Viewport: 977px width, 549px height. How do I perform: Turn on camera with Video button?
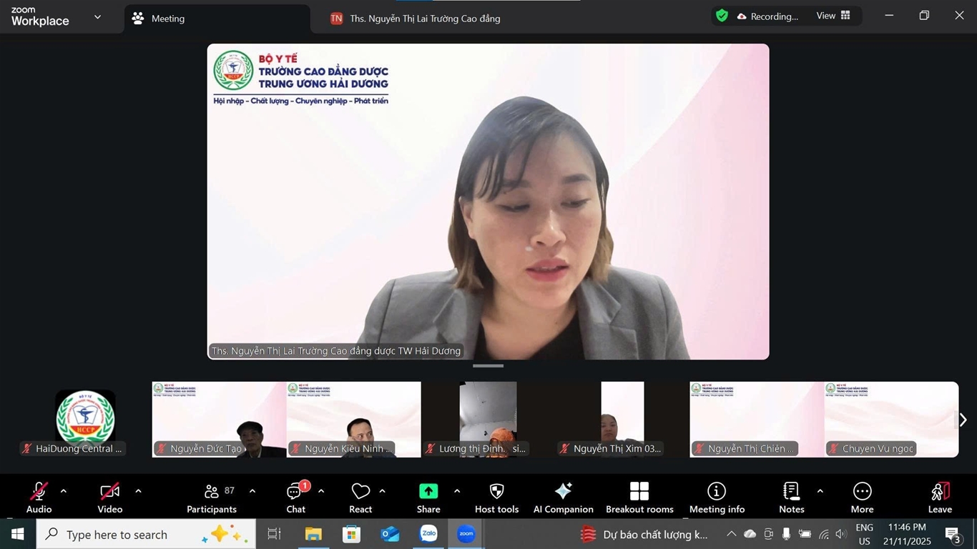pyautogui.click(x=109, y=497)
